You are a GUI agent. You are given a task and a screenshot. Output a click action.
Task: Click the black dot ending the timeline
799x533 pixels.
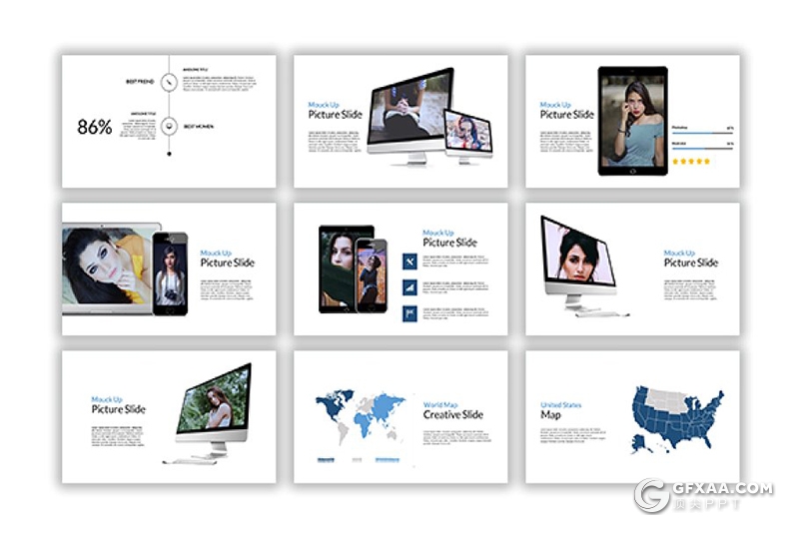click(x=169, y=154)
